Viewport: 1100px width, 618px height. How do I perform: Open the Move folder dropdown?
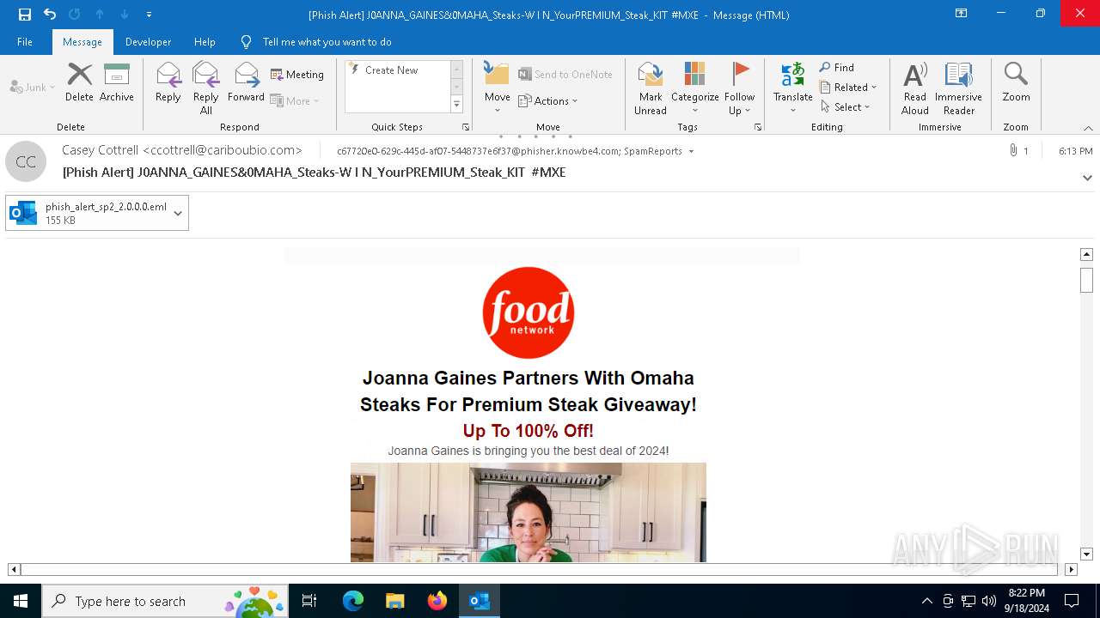tap(498, 88)
